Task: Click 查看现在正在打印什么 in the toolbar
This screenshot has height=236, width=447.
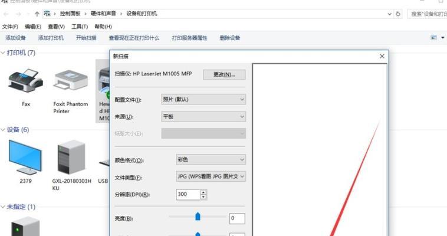Action: coord(134,38)
